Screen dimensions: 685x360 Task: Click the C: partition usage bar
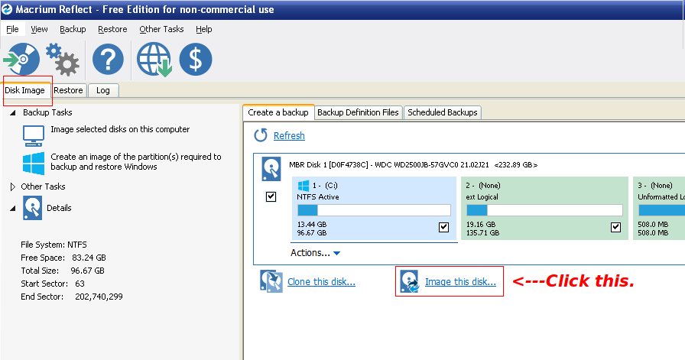click(x=373, y=210)
